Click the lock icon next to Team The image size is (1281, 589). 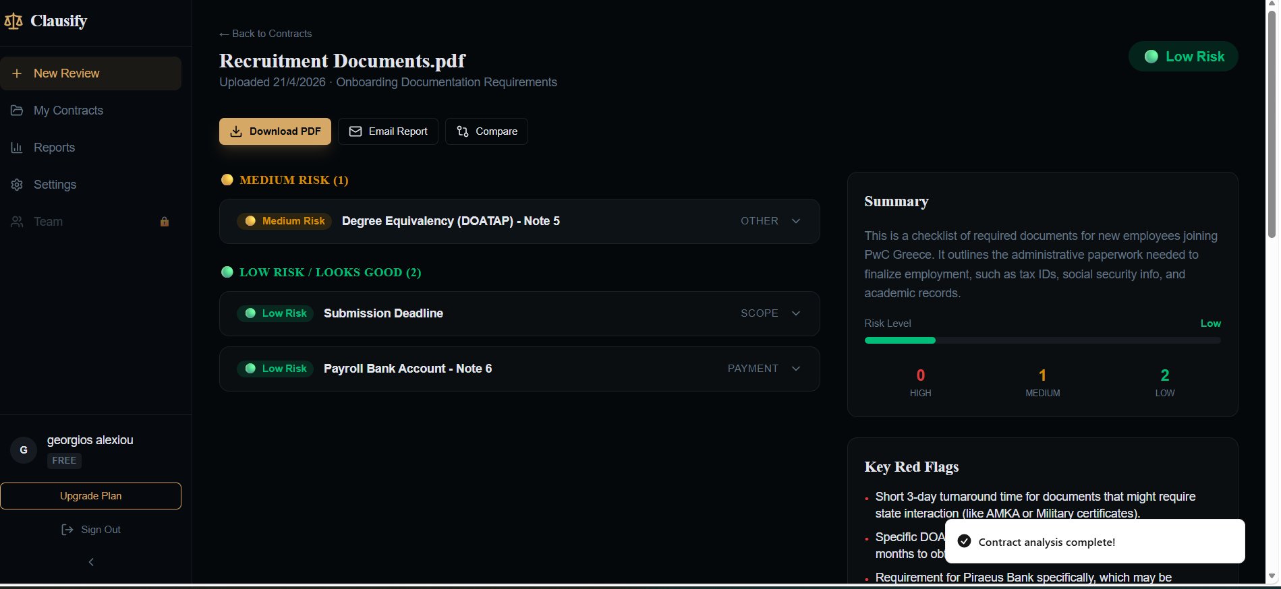(164, 222)
